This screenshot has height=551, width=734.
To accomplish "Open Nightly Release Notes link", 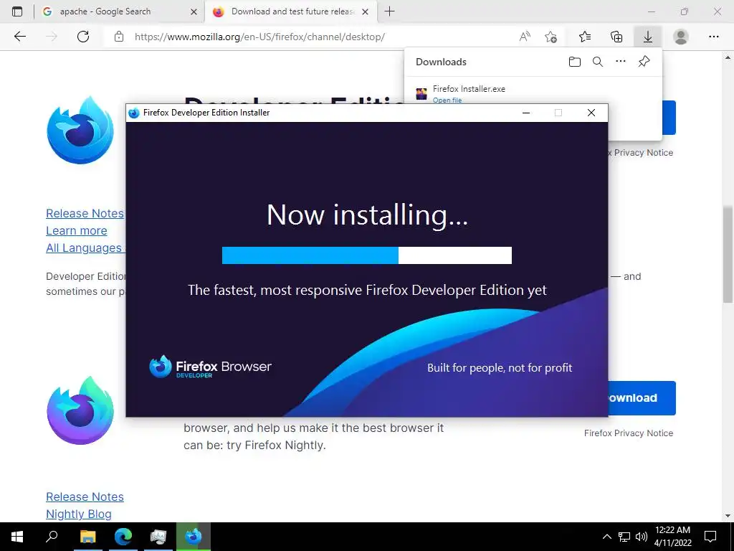I will [85, 496].
